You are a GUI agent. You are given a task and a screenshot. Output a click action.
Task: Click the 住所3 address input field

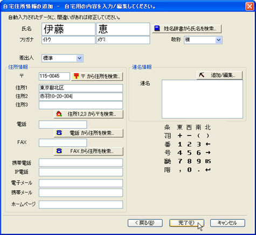81,105
